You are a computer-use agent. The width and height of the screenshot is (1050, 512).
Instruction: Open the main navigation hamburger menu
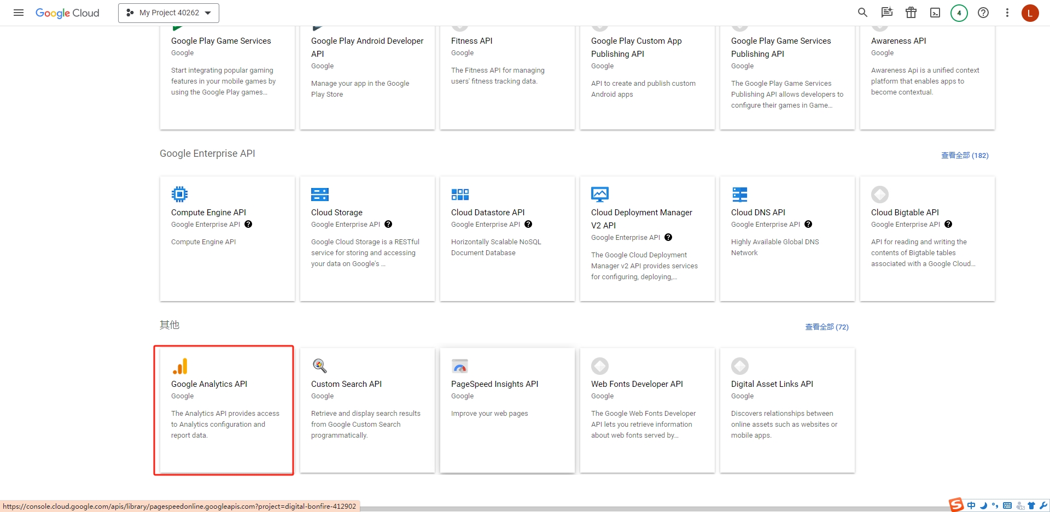click(19, 13)
